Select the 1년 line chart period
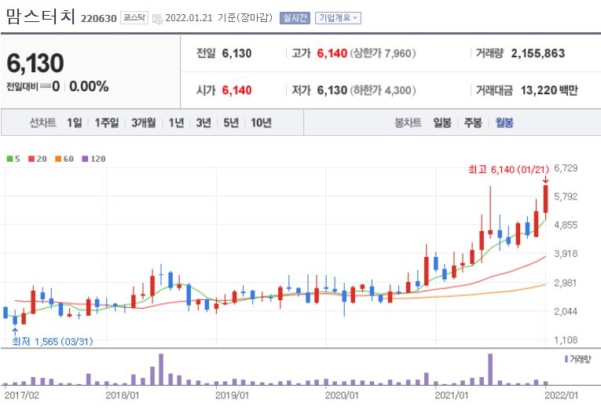Screen dimensions: 601x414 pyautogui.click(x=176, y=123)
